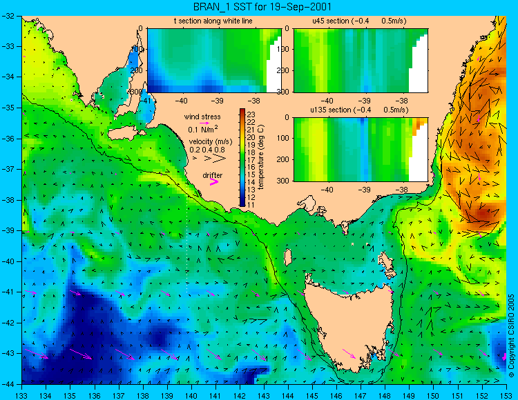Click the longitude axis label 153
Viewport: 518px width, 400px height.
(506, 396)
